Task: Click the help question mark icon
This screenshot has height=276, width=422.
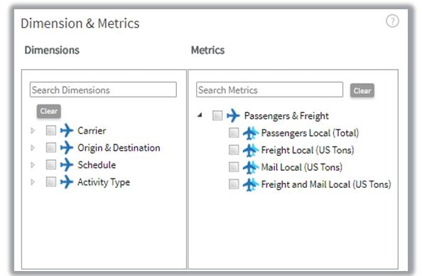Action: tap(392, 21)
